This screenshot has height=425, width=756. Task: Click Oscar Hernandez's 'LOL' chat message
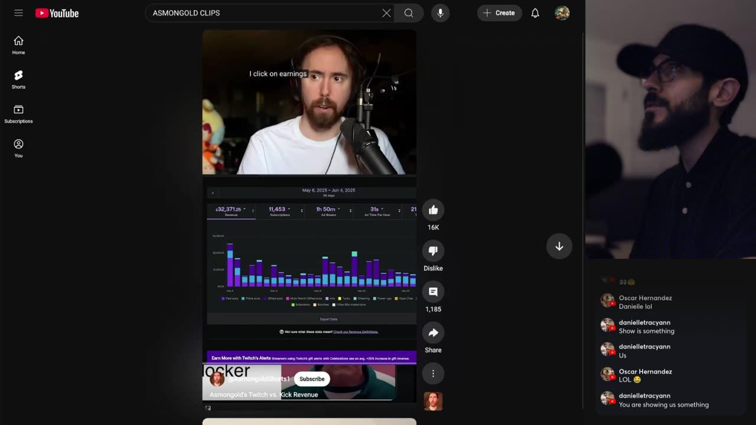click(630, 380)
